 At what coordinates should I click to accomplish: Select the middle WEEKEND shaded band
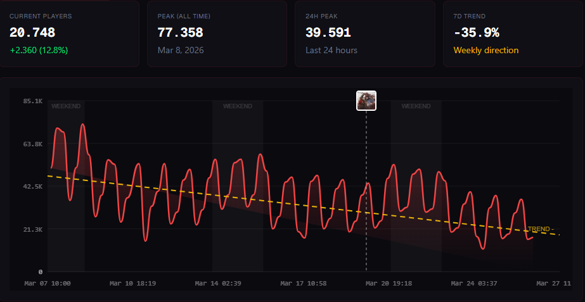(x=238, y=186)
